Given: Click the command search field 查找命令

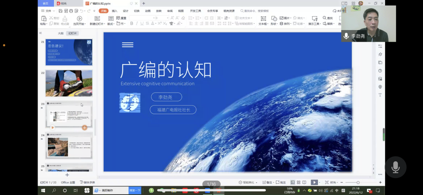Looking at the screenshot, I should tap(255, 11).
